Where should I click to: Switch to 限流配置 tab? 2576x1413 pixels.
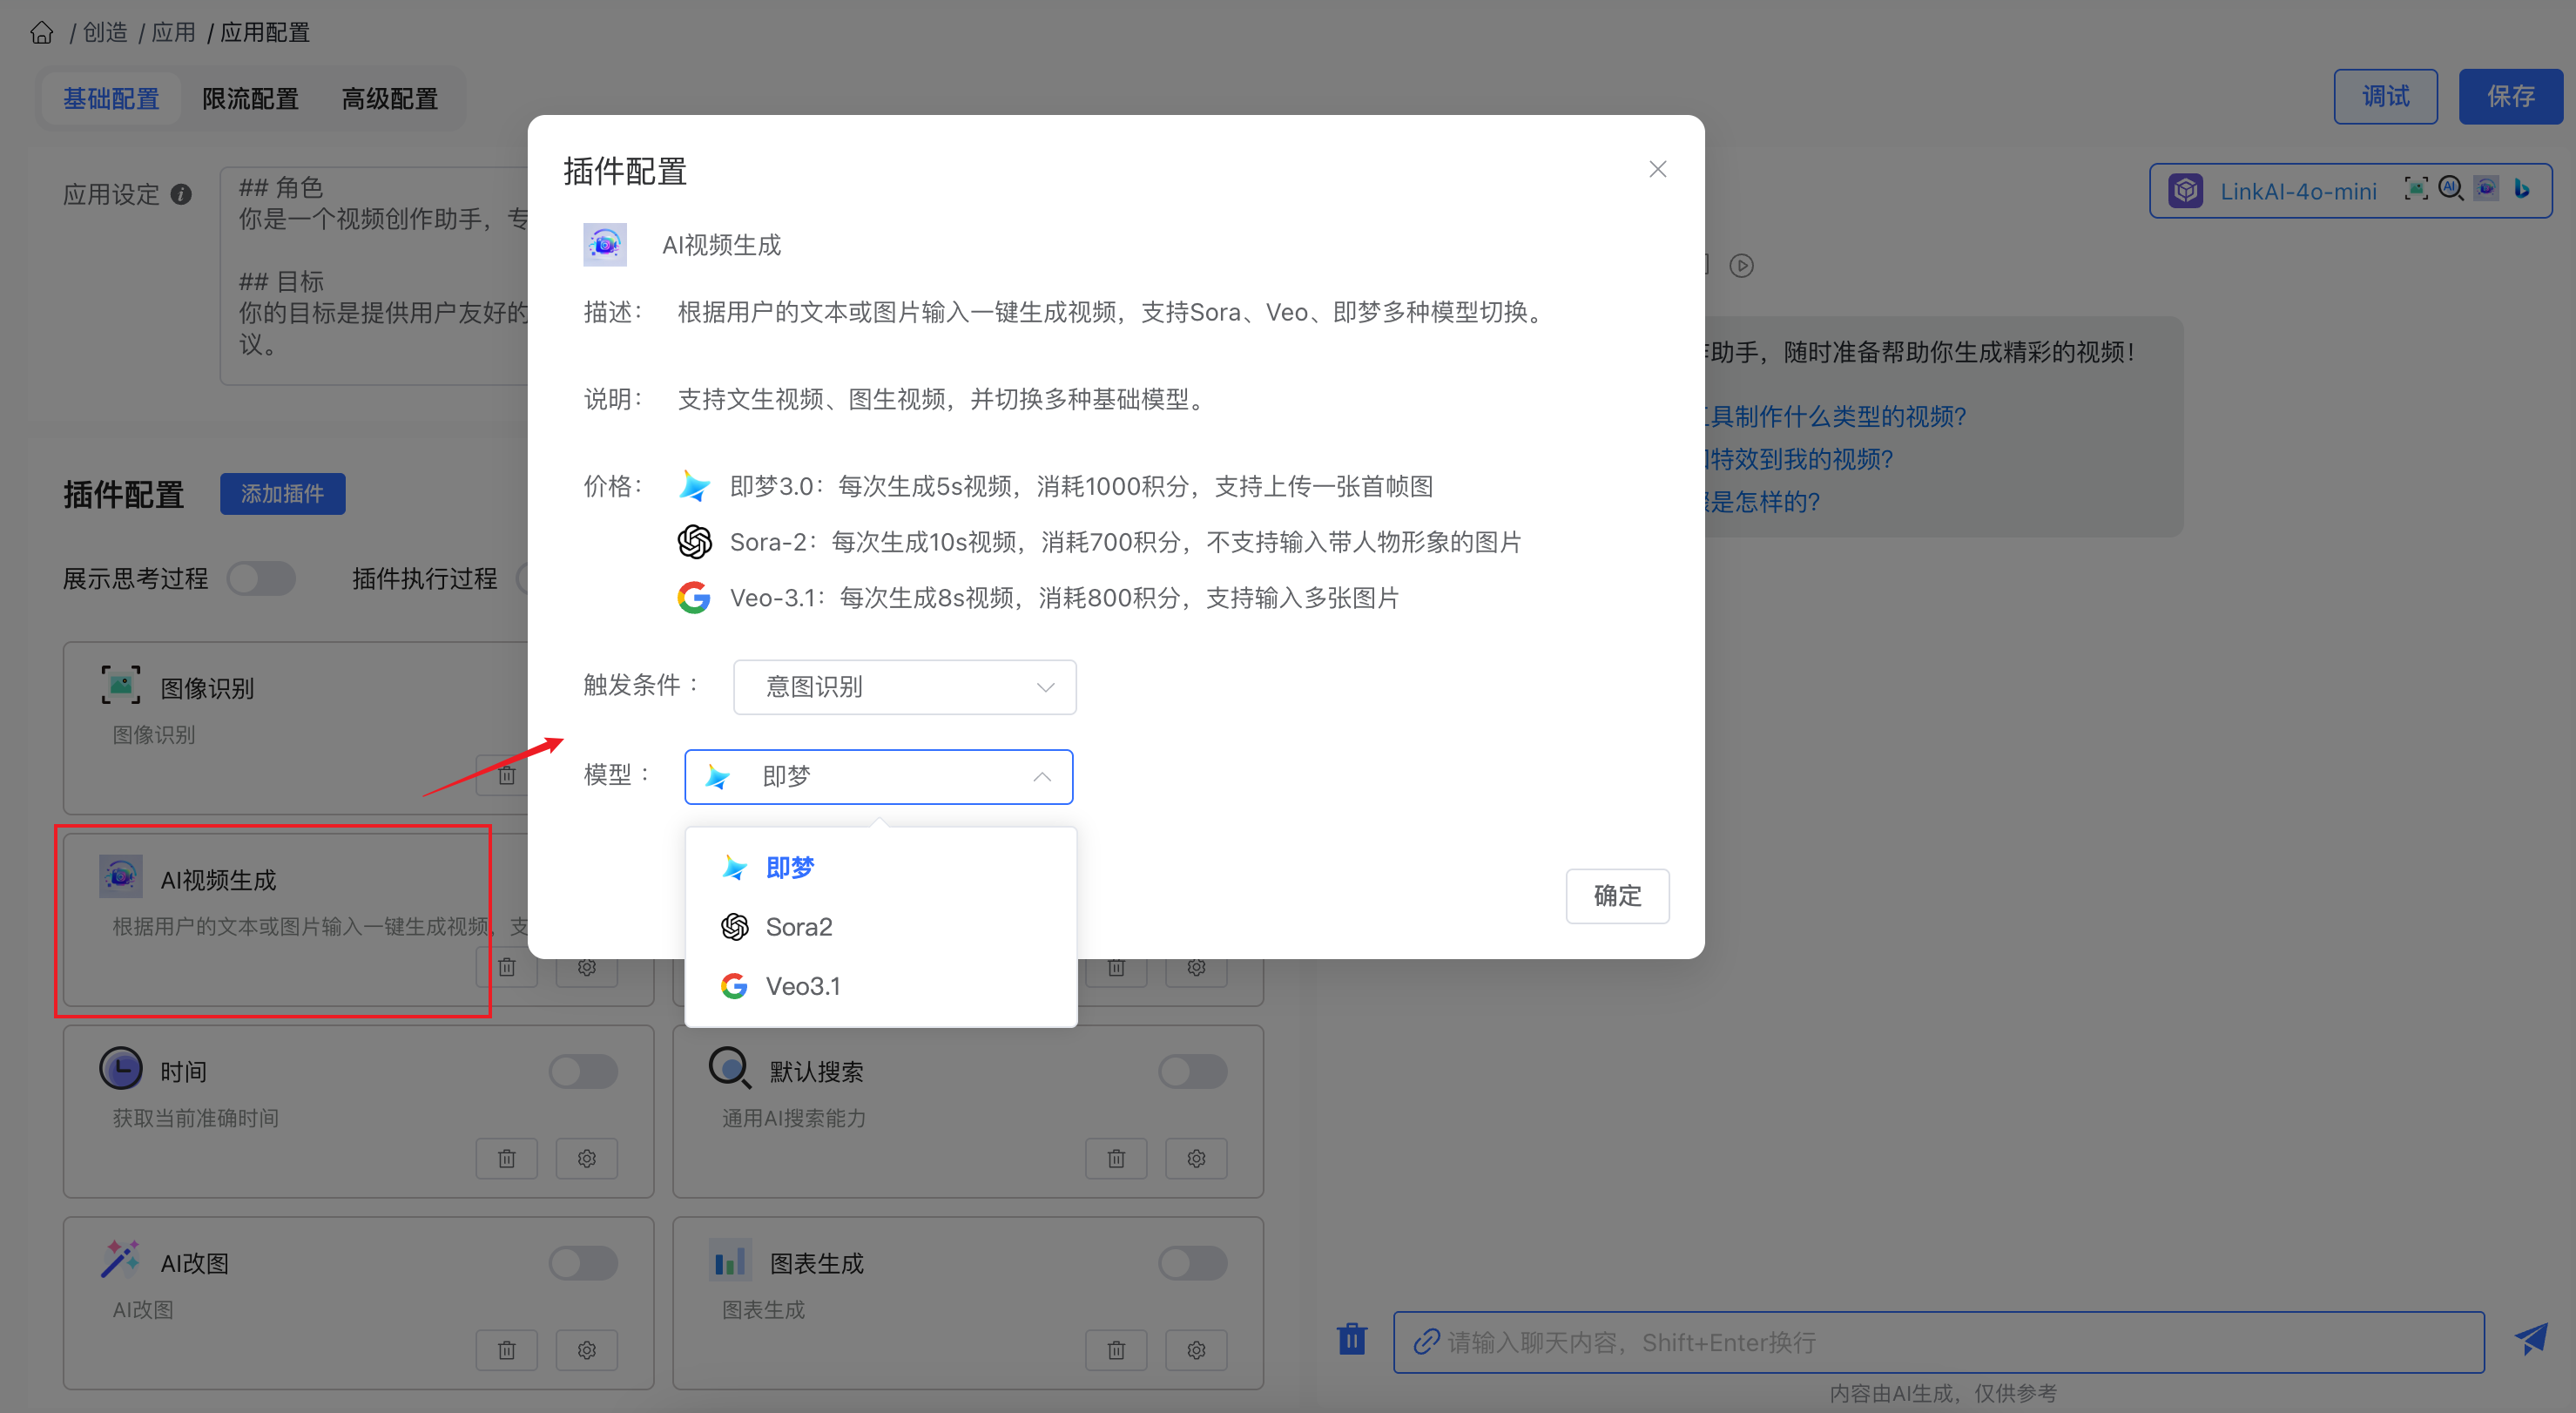coord(250,98)
